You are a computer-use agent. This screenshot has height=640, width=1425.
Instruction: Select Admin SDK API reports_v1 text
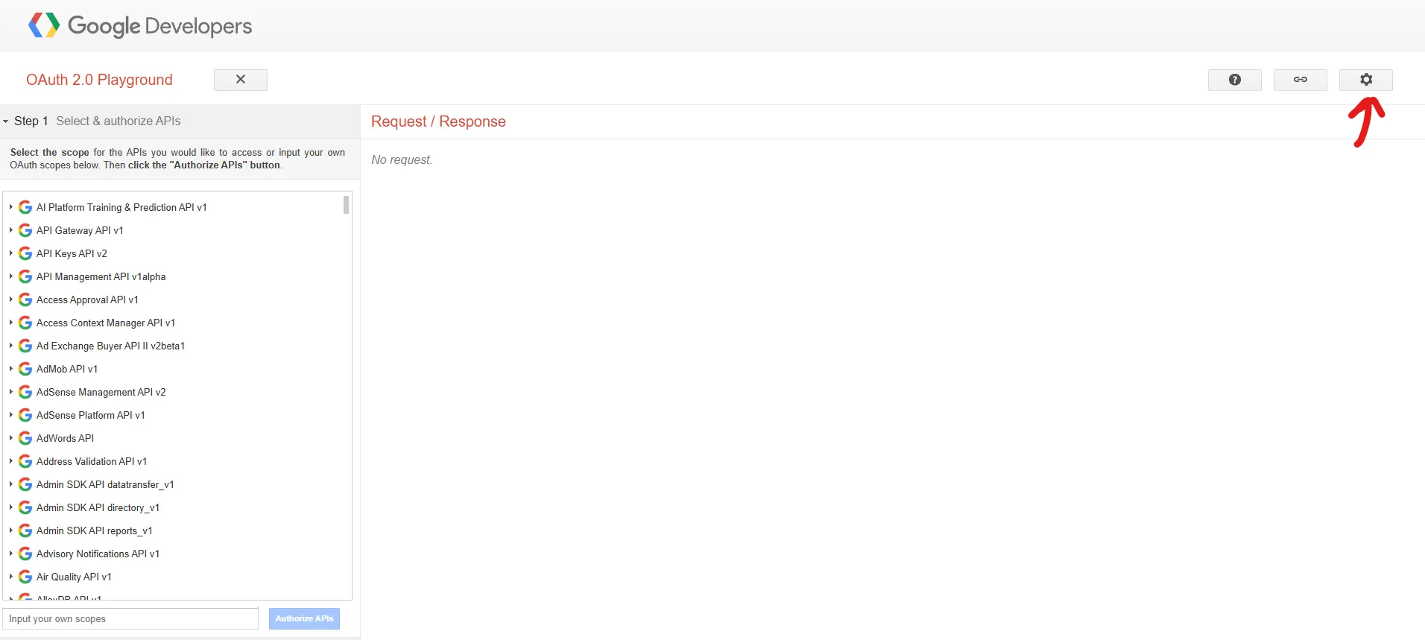pos(95,530)
